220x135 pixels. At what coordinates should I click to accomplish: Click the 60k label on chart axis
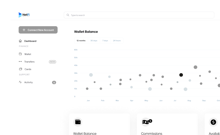tap(76, 50)
